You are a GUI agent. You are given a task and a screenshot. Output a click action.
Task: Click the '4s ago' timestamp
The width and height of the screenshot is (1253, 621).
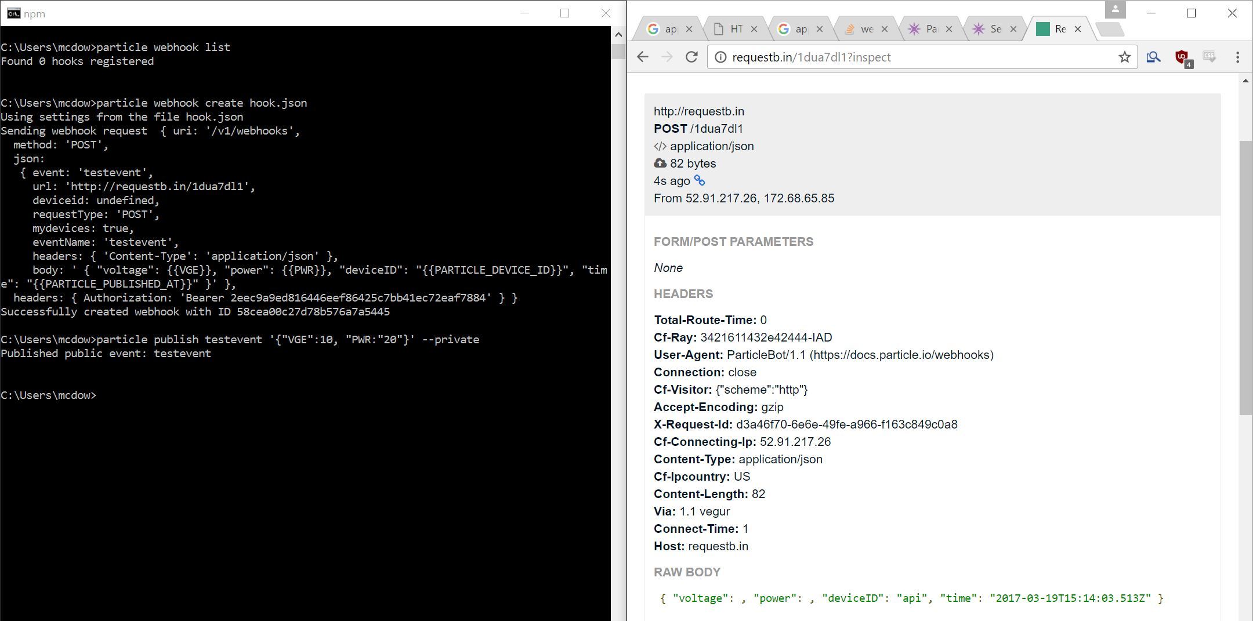(x=672, y=181)
